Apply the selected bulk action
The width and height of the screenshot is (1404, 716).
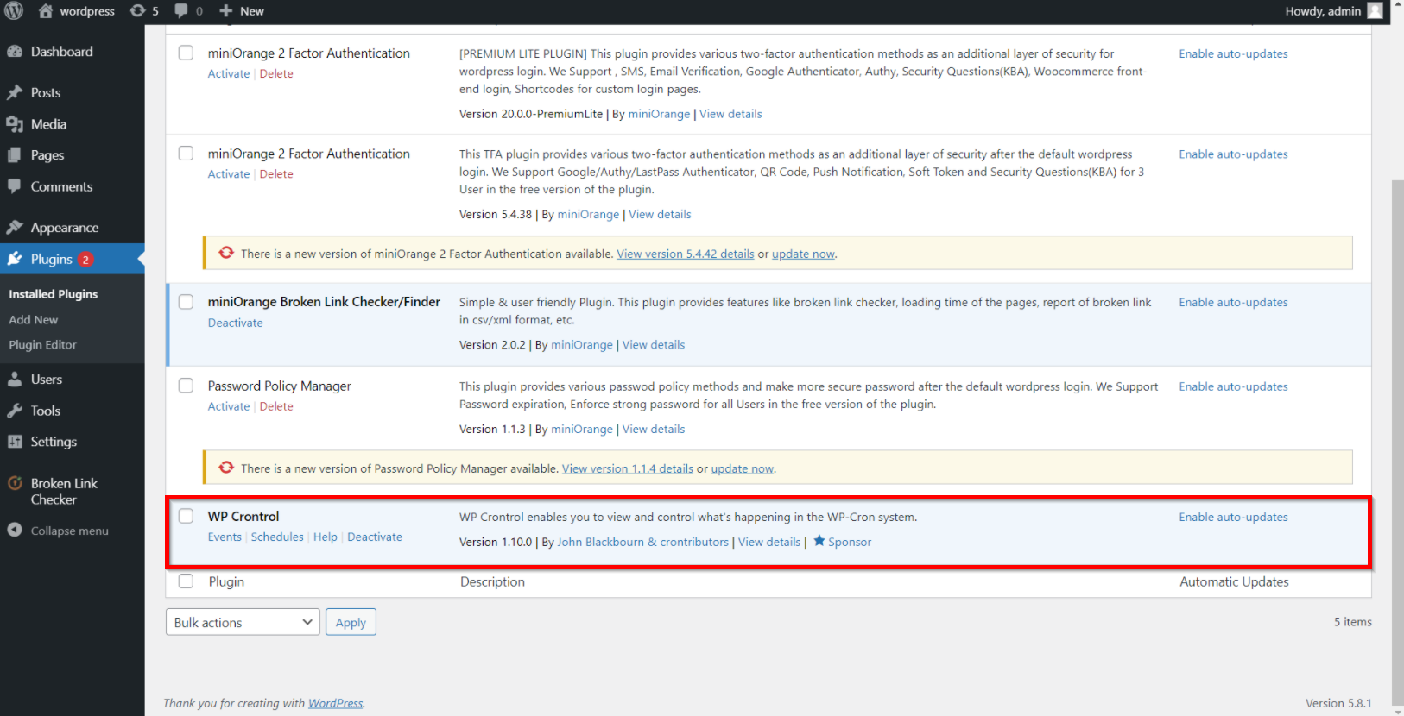pyautogui.click(x=351, y=622)
